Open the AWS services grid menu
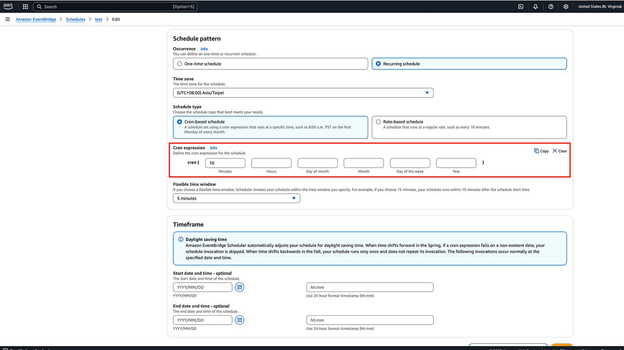The height and width of the screenshot is (350, 624). (x=25, y=7)
